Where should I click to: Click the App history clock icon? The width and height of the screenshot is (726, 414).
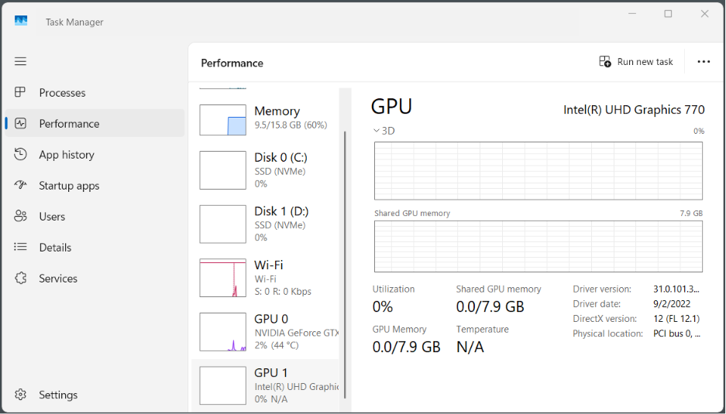click(20, 155)
